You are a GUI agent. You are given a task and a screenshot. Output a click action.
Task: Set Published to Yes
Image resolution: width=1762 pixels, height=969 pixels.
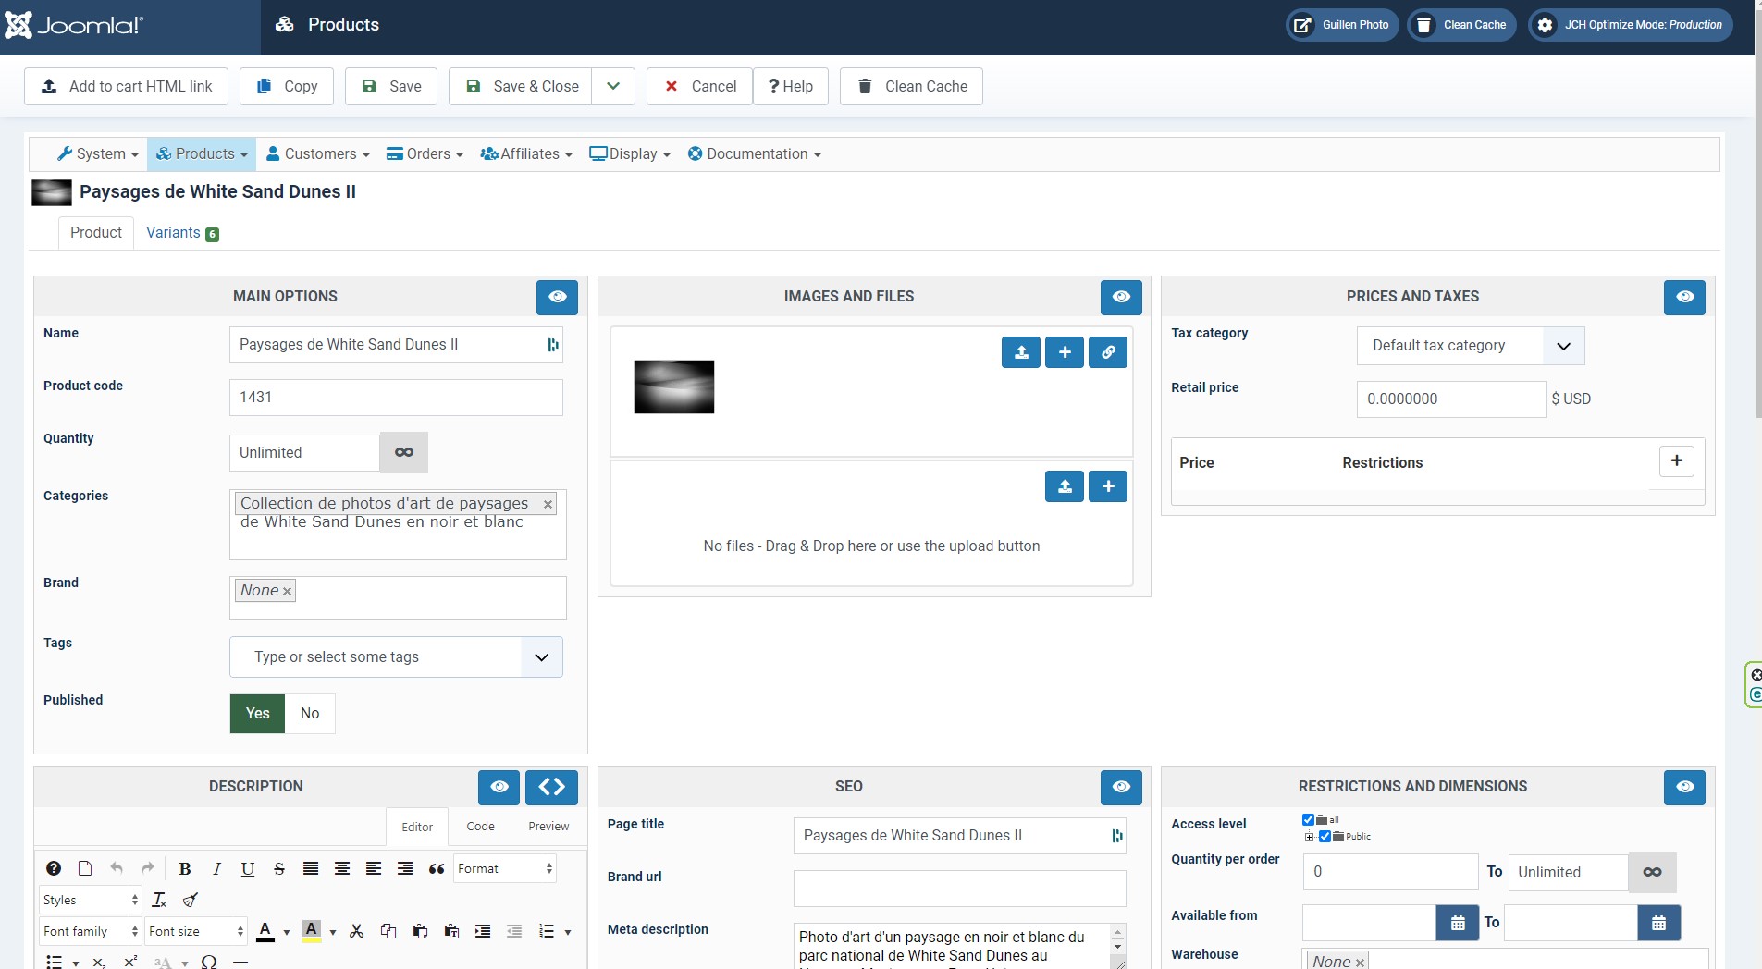(258, 714)
